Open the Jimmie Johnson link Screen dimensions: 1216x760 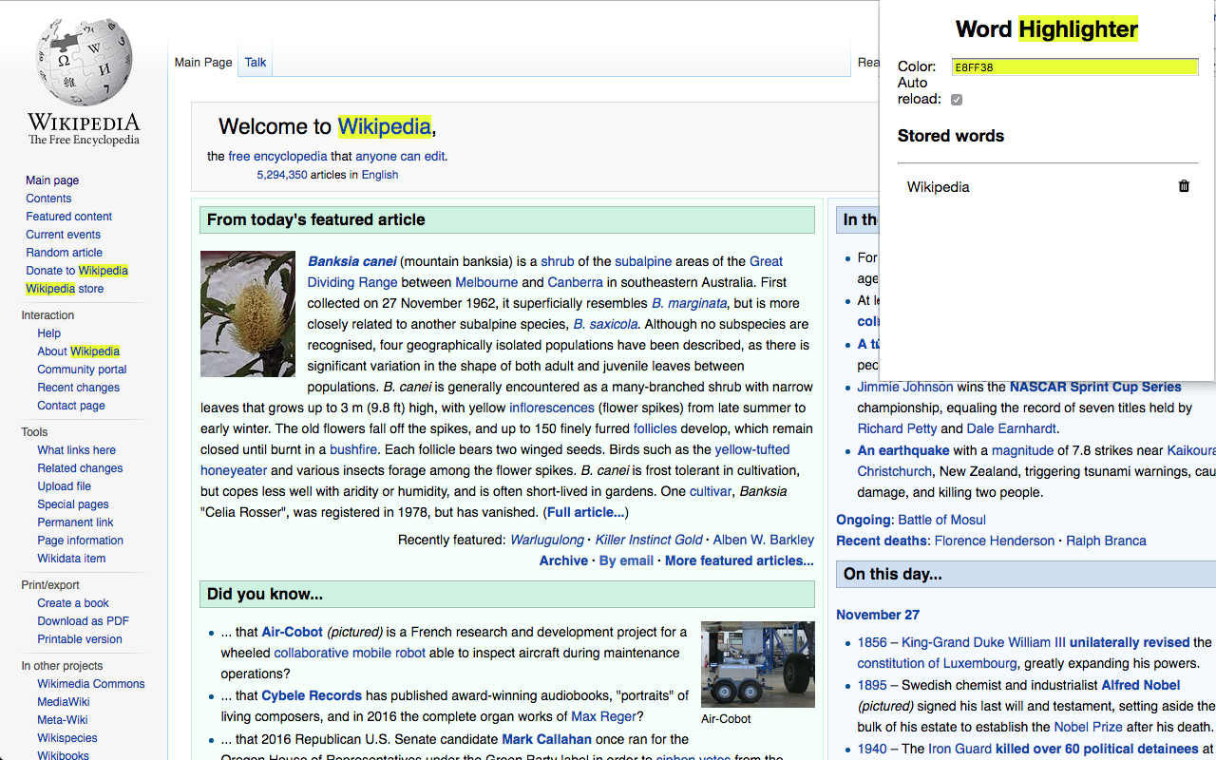click(905, 387)
